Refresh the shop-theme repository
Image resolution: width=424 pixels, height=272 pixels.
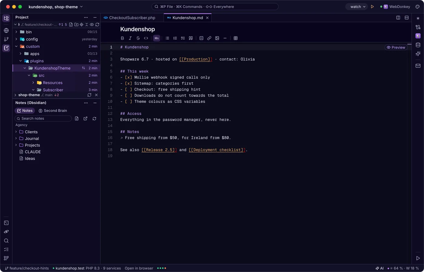coord(89,95)
